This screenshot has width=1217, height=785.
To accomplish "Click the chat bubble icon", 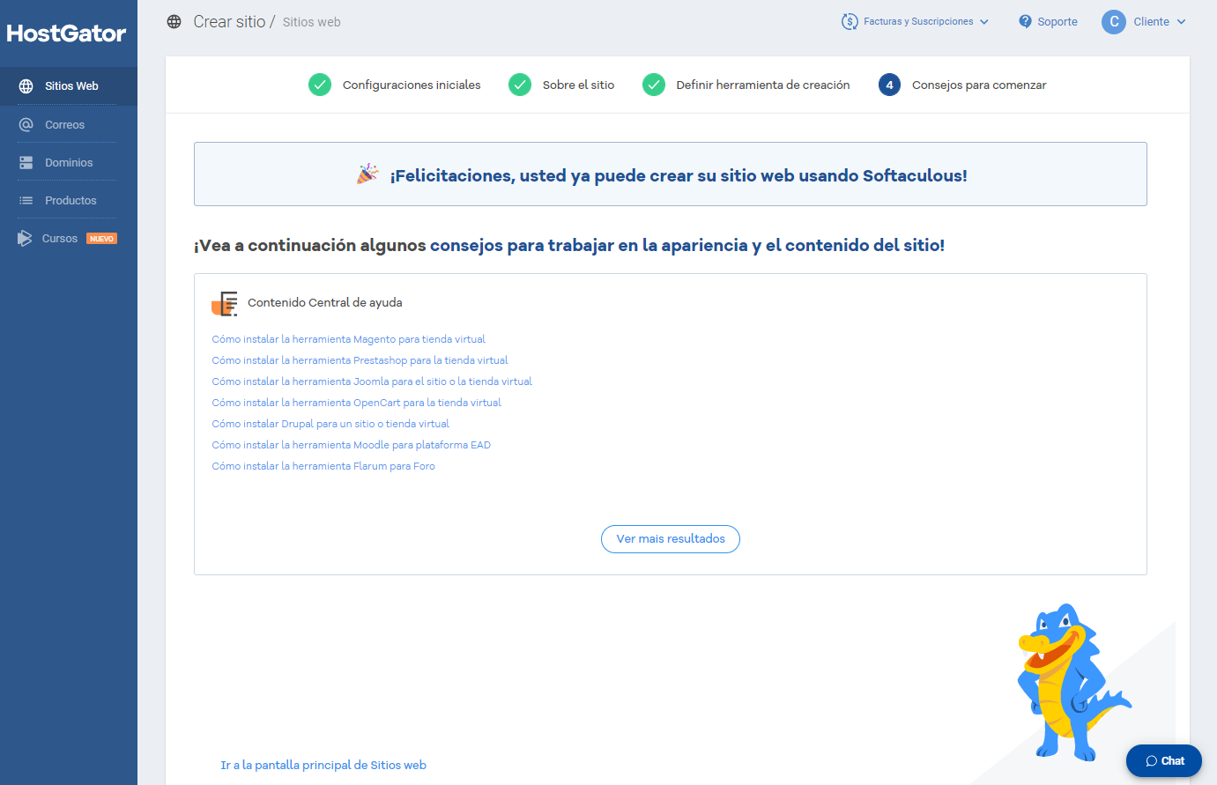I will pos(1151,761).
